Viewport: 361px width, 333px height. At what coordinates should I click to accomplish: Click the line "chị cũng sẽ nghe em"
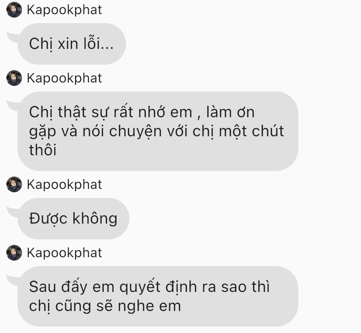(105, 306)
